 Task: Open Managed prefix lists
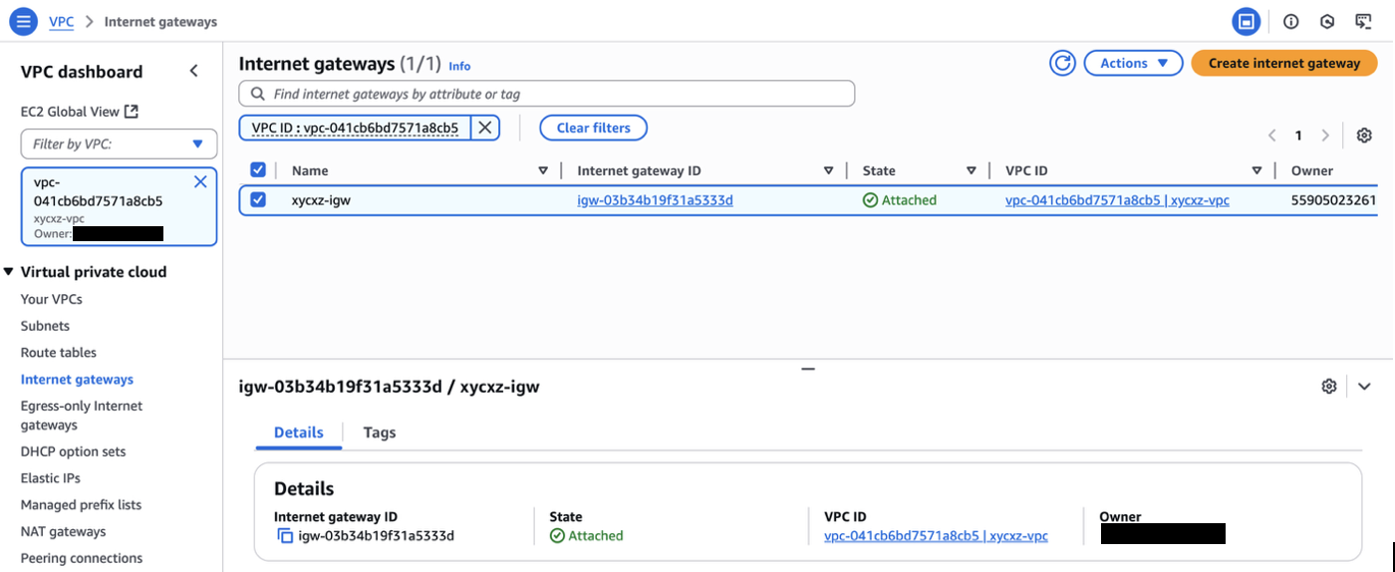point(82,505)
